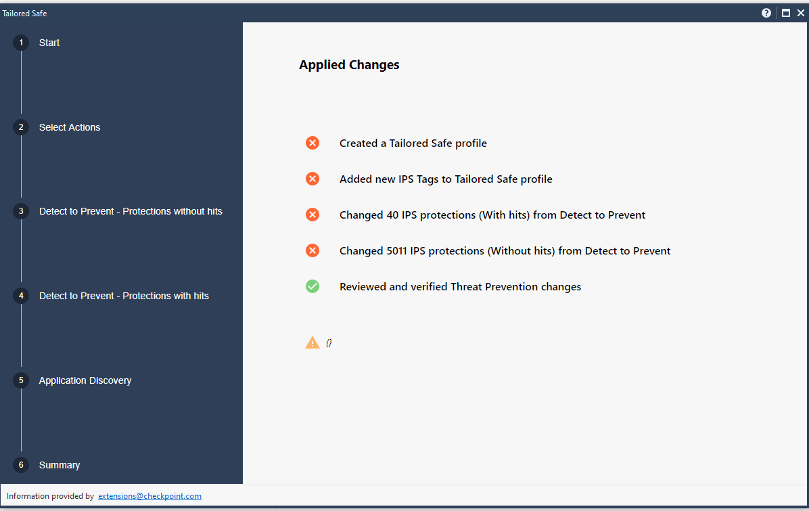Open Detect to Prevent - Protections with hits
This screenshot has height=511, width=809.
click(x=124, y=296)
